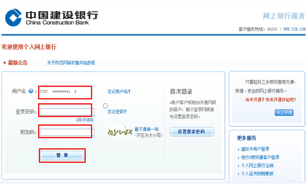The image size is (306, 187).
Task: Click the 设置登录密码 button
Action: tap(192, 132)
